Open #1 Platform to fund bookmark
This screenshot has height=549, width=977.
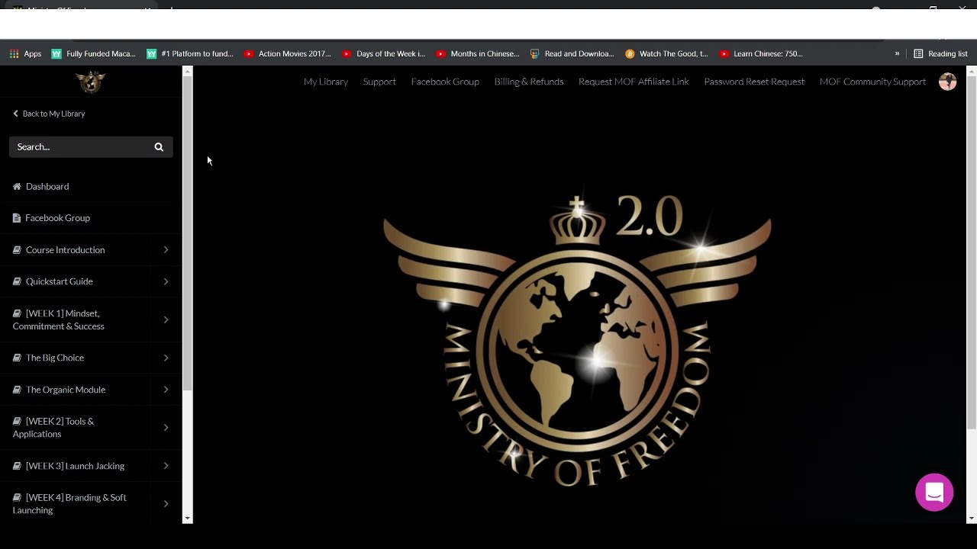coord(190,53)
